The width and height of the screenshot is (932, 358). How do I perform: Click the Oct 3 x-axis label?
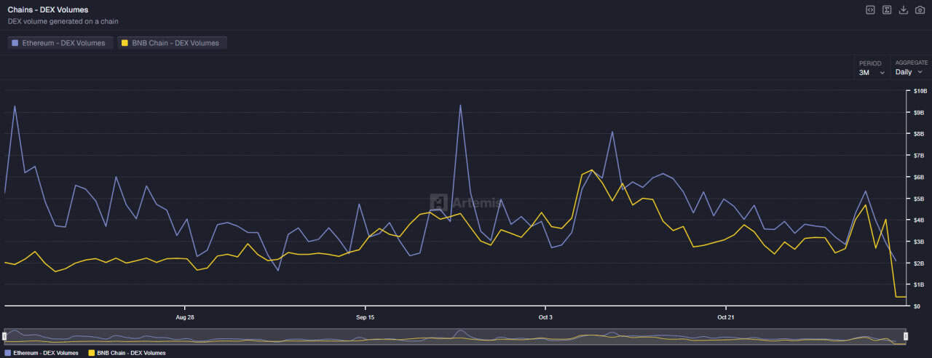coord(545,317)
